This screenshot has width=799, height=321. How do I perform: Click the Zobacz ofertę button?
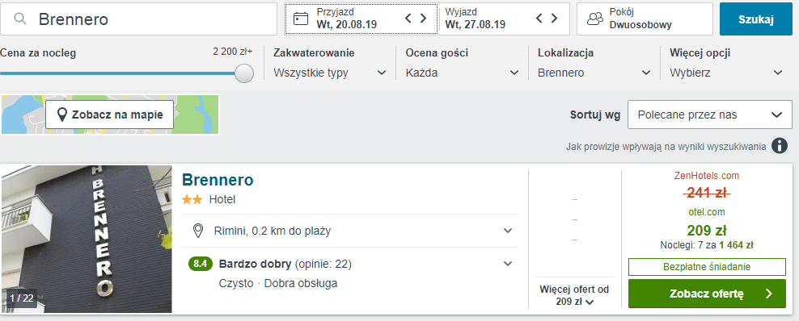[x=707, y=293]
